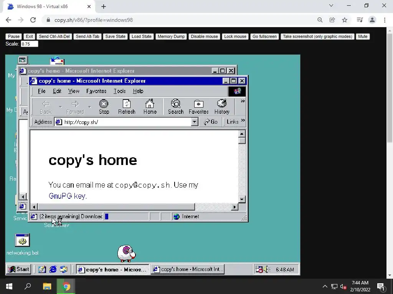Click Show Desktop quick launch icon
The height and width of the screenshot is (294, 393).
point(42,269)
